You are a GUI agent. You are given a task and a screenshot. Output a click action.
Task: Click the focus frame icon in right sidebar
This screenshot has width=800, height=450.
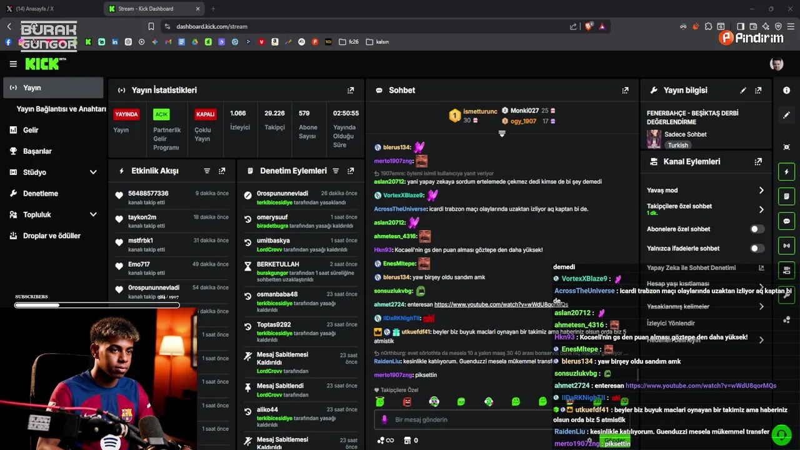pyautogui.click(x=786, y=147)
